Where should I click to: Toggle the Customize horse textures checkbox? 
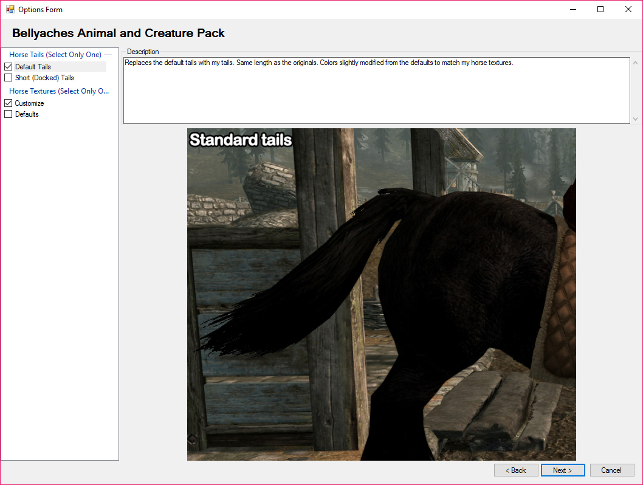tap(8, 103)
